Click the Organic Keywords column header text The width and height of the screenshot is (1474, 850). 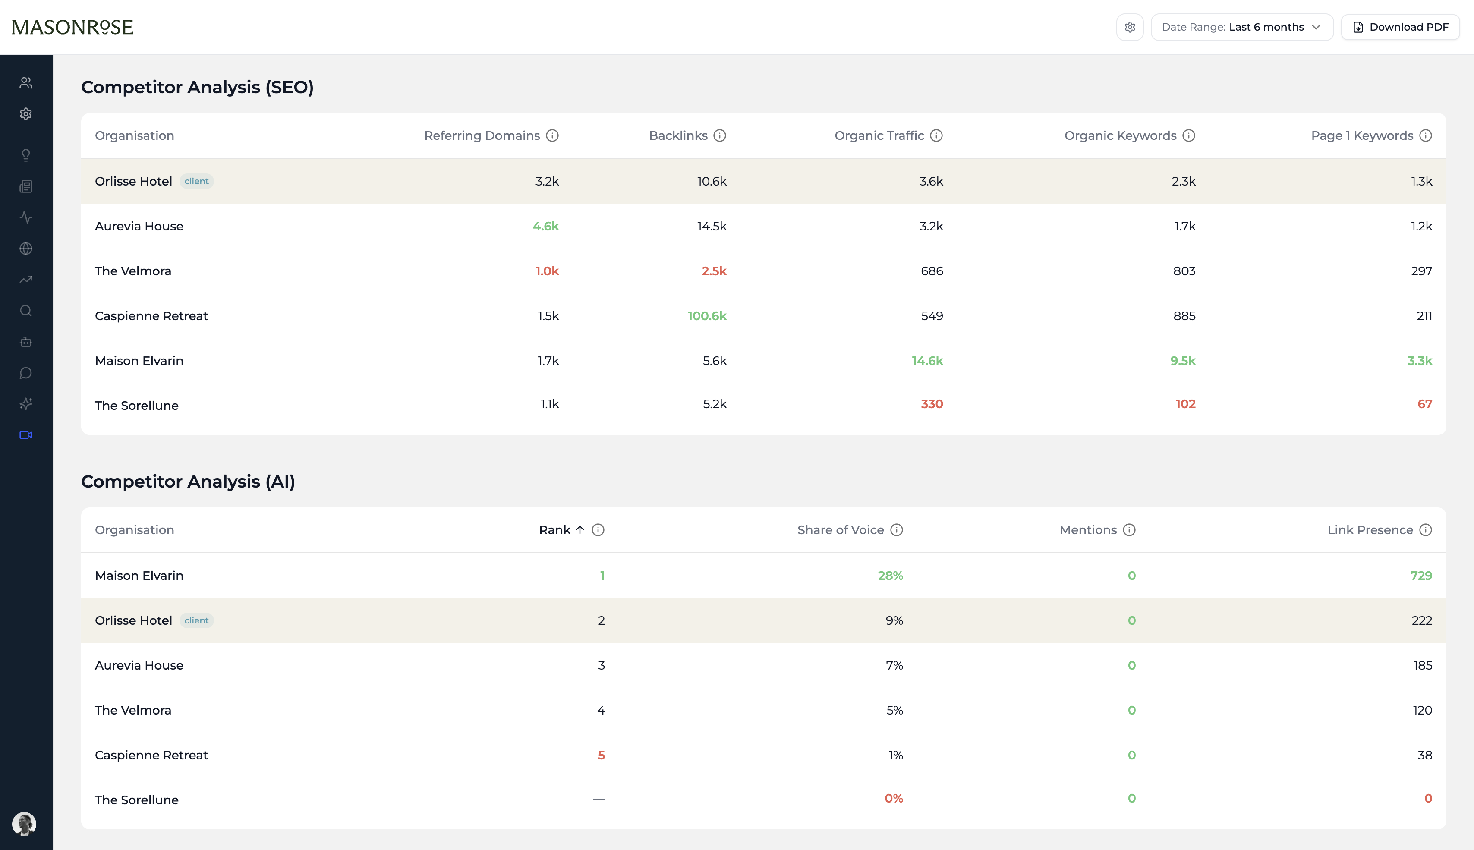click(x=1120, y=135)
